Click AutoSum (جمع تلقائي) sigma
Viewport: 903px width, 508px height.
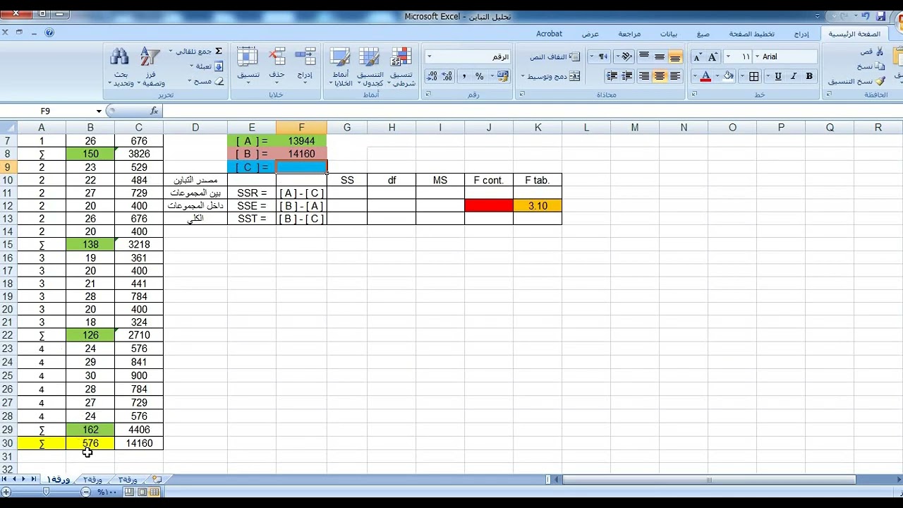point(218,52)
